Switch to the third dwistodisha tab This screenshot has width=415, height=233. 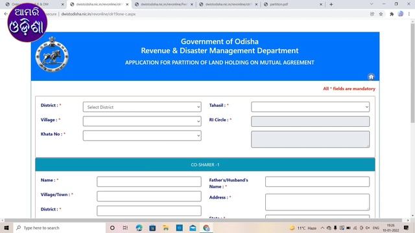click(228, 5)
